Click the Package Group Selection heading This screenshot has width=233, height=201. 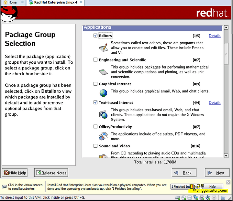point(30,39)
